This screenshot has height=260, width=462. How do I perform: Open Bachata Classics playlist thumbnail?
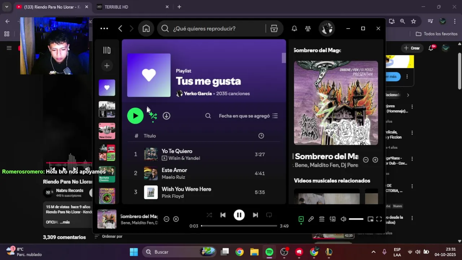click(107, 174)
